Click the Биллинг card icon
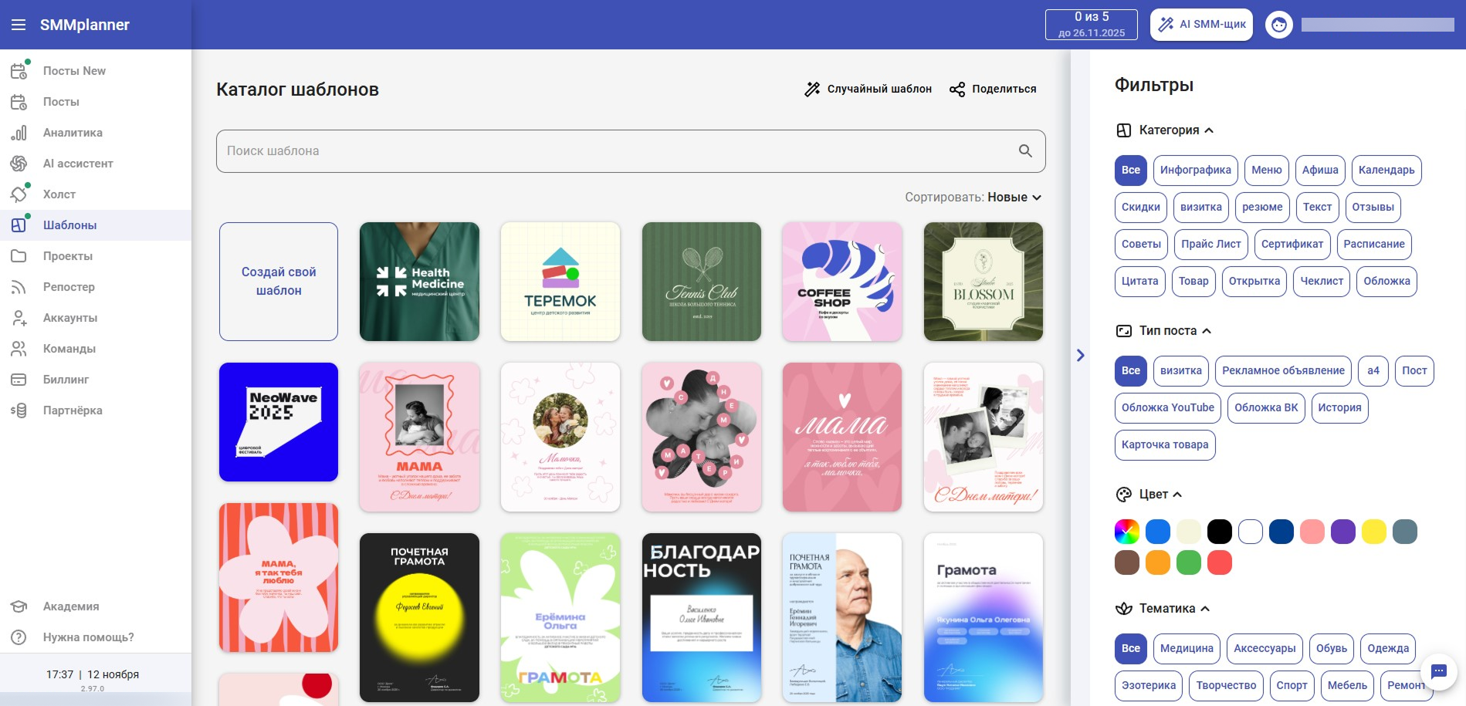The height and width of the screenshot is (706, 1466). [x=19, y=380]
